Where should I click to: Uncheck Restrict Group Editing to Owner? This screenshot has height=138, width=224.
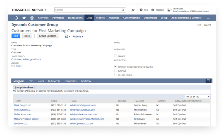115,67
